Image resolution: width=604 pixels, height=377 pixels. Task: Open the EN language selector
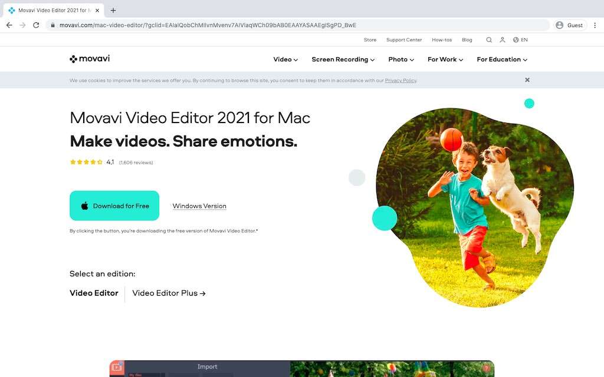coord(520,40)
